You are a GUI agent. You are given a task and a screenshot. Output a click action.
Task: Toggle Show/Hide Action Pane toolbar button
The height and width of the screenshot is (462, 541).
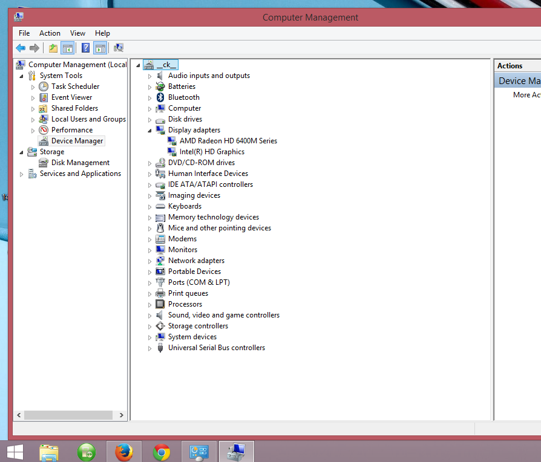100,48
